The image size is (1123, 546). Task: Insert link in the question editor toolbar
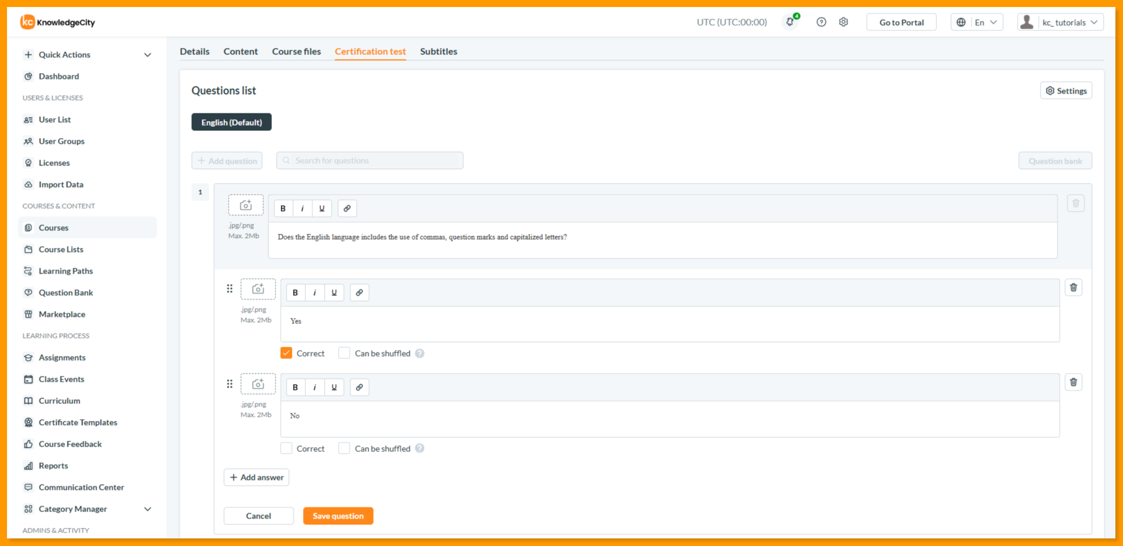[x=347, y=208]
